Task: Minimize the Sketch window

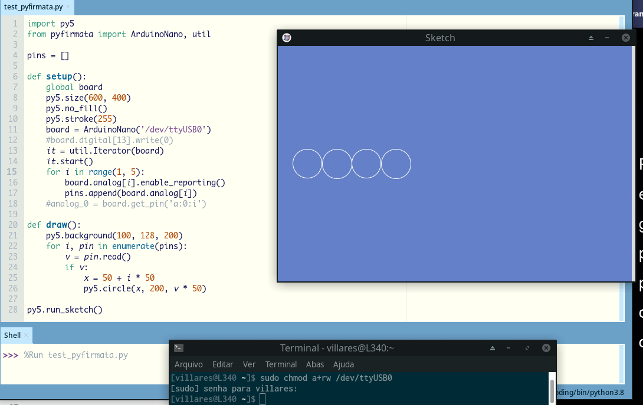Action: click(x=607, y=38)
